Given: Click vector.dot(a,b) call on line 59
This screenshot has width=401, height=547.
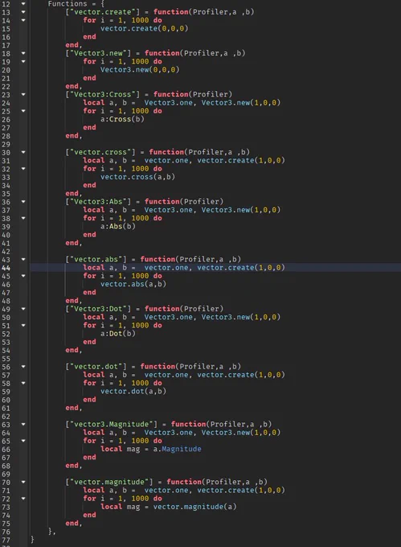Looking at the screenshot, I should 133,392.
